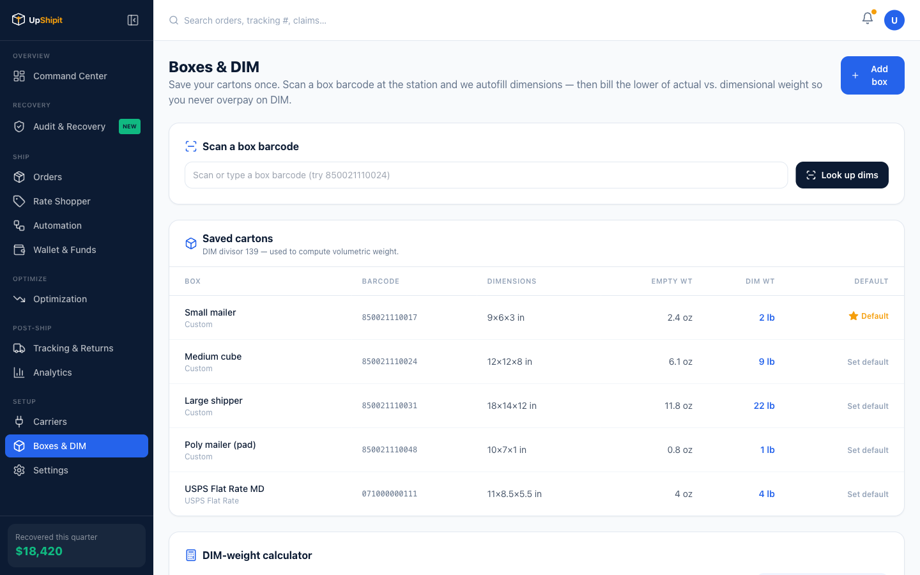This screenshot has width=920, height=575.
Task: Click the 11.8 oz empty weight
Action: click(678, 406)
